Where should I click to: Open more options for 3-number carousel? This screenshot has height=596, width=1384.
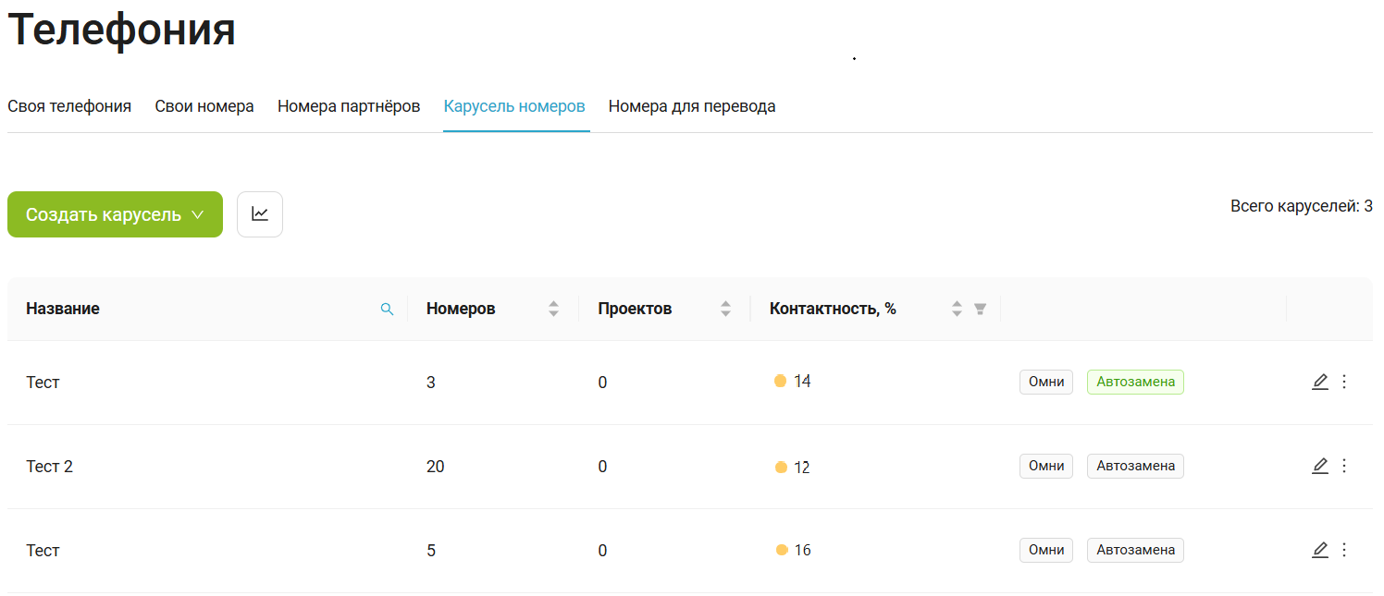(x=1344, y=382)
